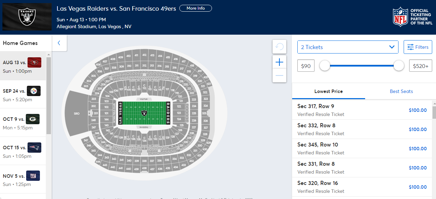Open the 2 Tickets quantity dropdown
The image size is (436, 199).
(x=348, y=47)
